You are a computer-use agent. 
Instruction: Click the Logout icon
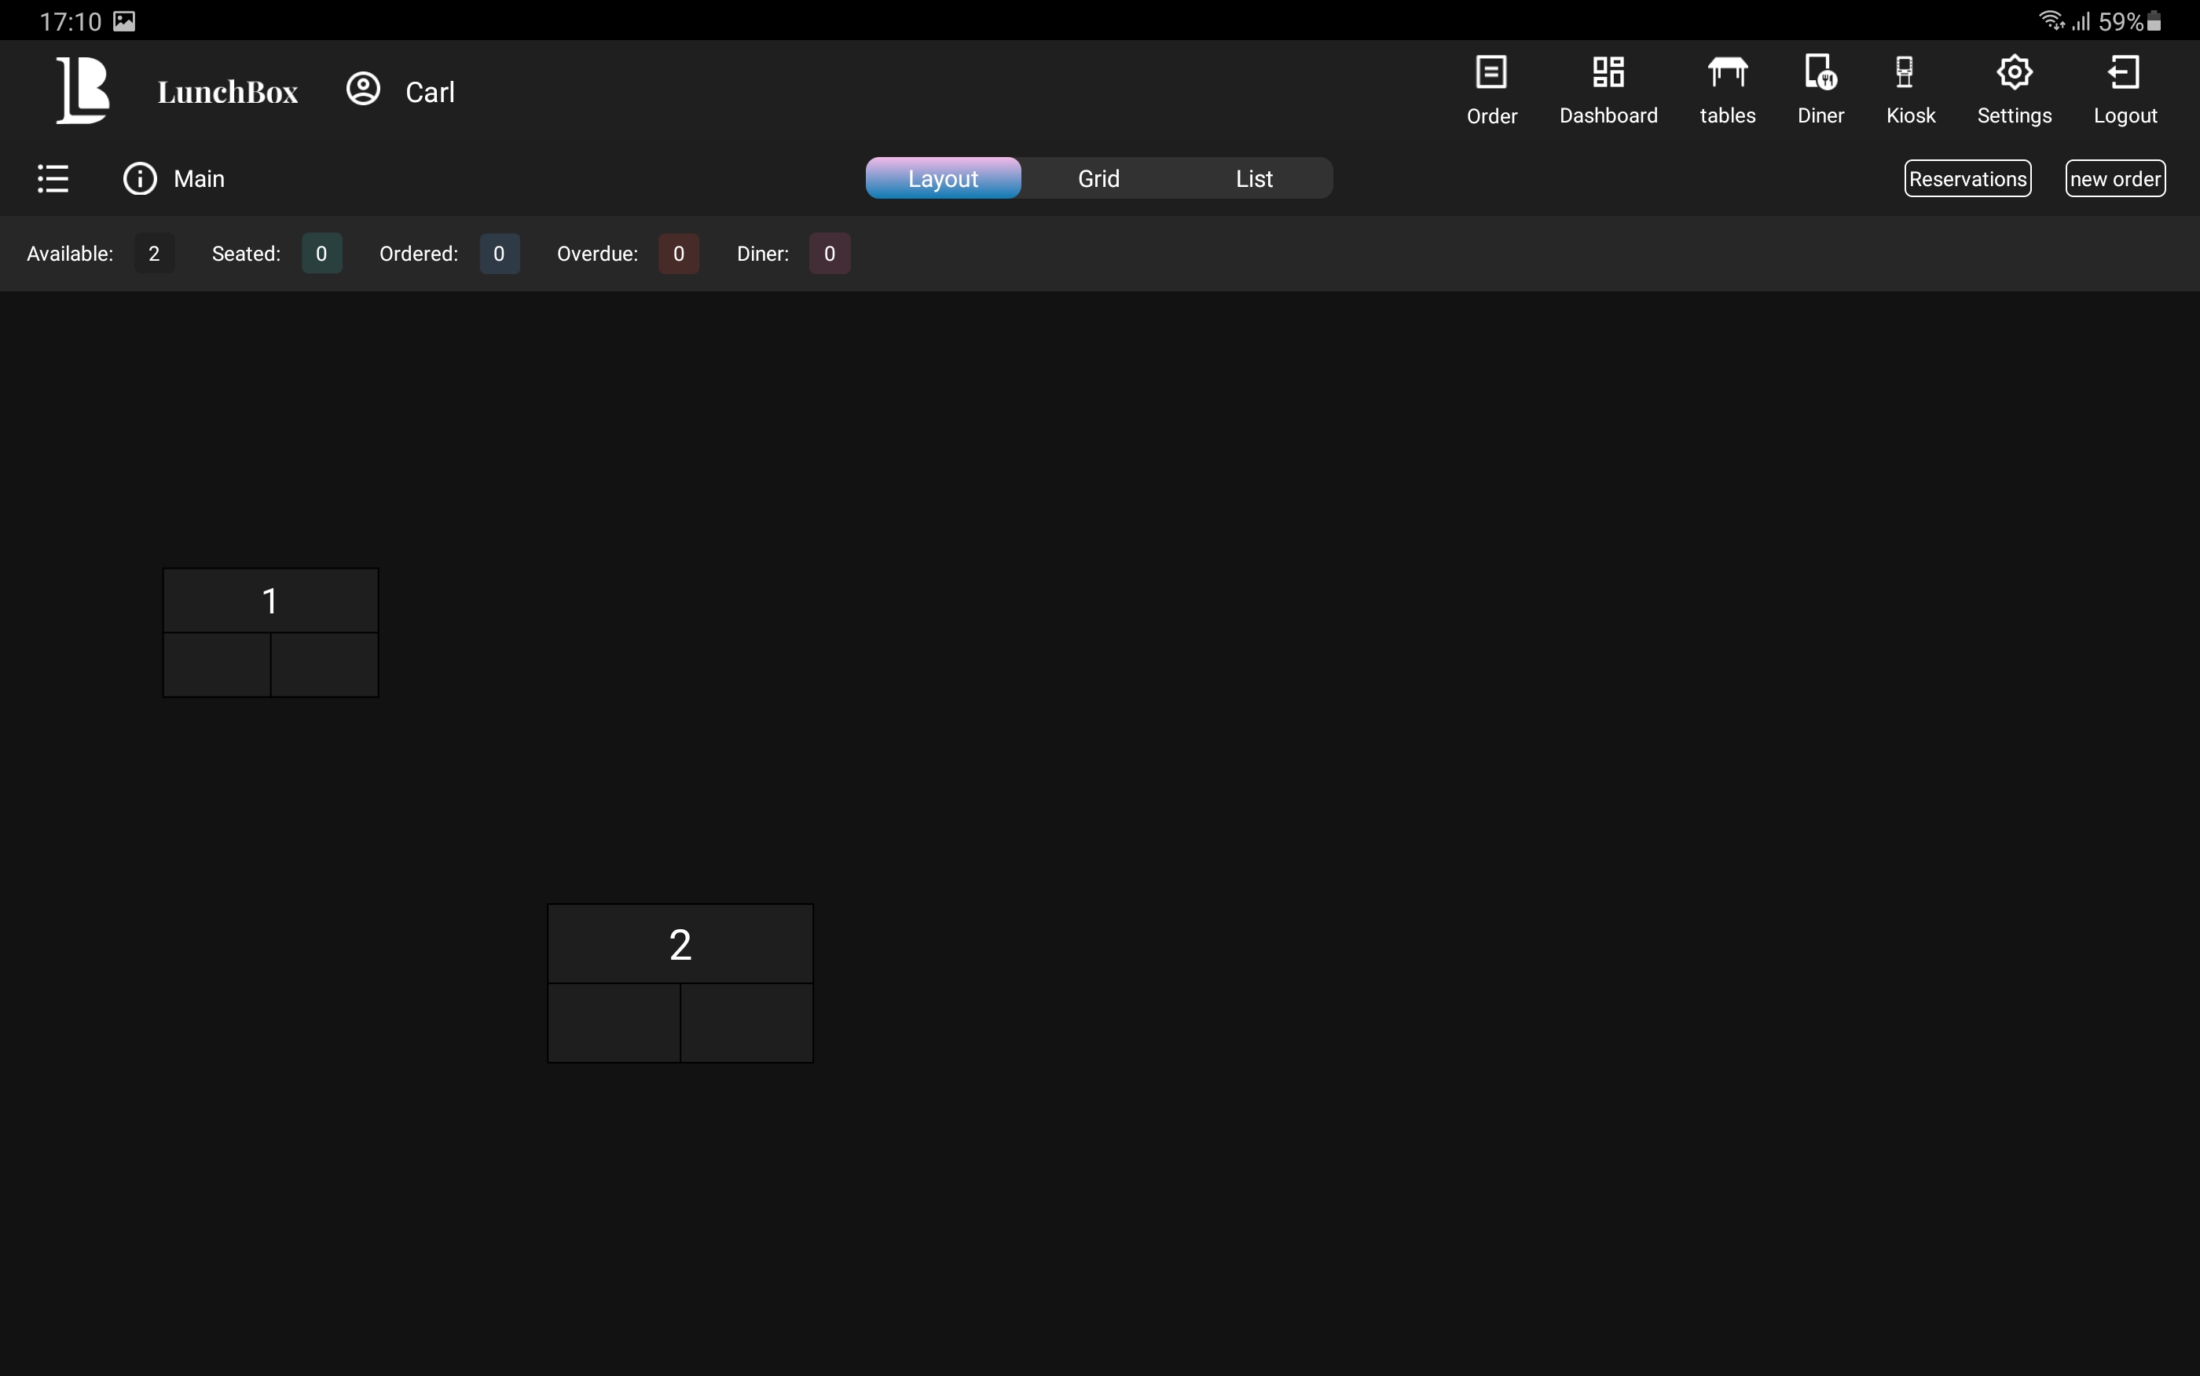[x=2124, y=73]
